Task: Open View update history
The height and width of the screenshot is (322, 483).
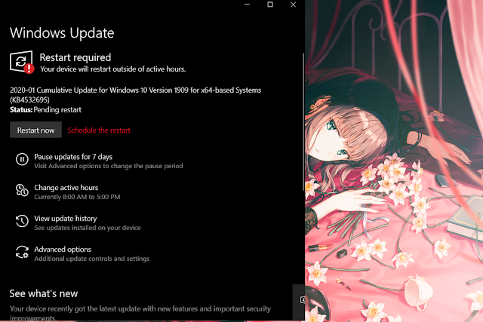Action: point(66,218)
